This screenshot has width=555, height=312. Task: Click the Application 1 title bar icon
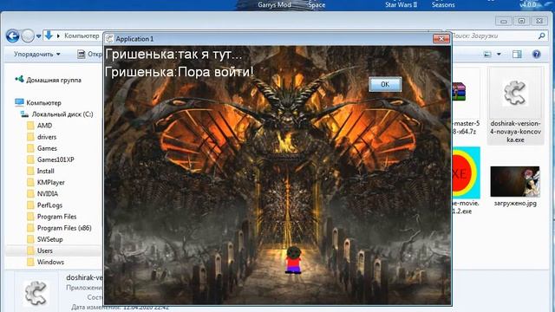(x=110, y=38)
